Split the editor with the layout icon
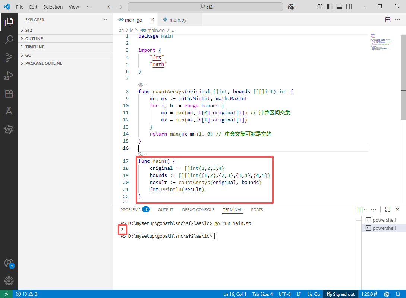This screenshot has height=298, width=406. 388,20
